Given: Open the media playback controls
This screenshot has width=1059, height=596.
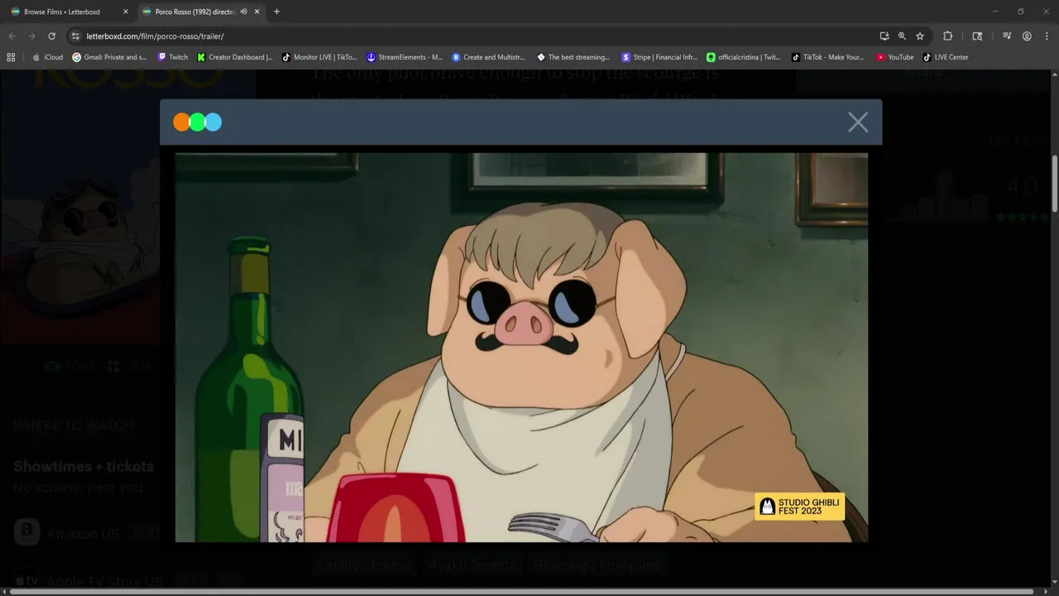Looking at the screenshot, I should [x=1007, y=36].
